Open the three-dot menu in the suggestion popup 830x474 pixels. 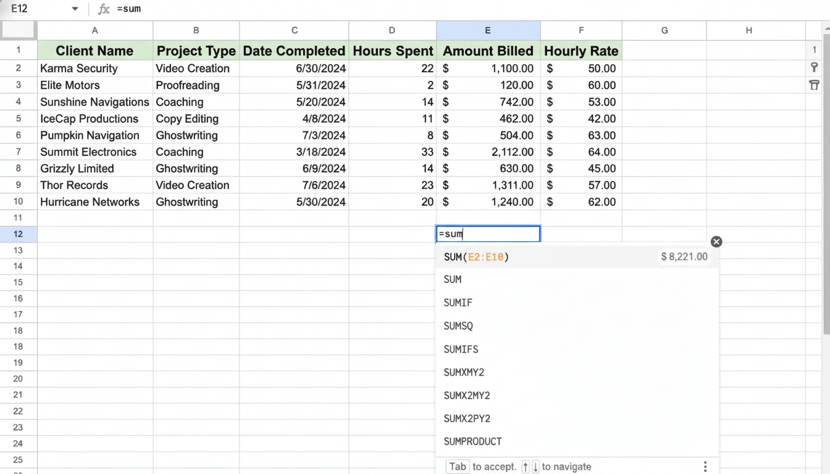pyautogui.click(x=705, y=467)
